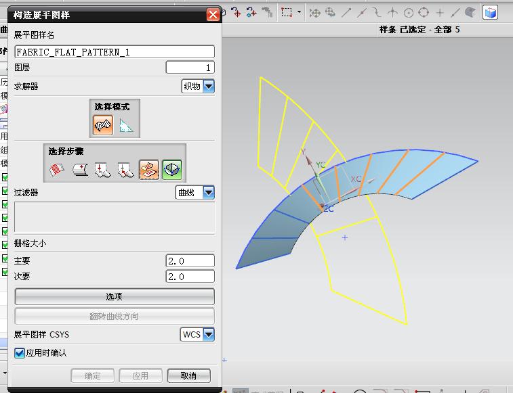Click the flatten curves step icon highlighted orange
This screenshot has width=513, height=393.
click(149, 170)
